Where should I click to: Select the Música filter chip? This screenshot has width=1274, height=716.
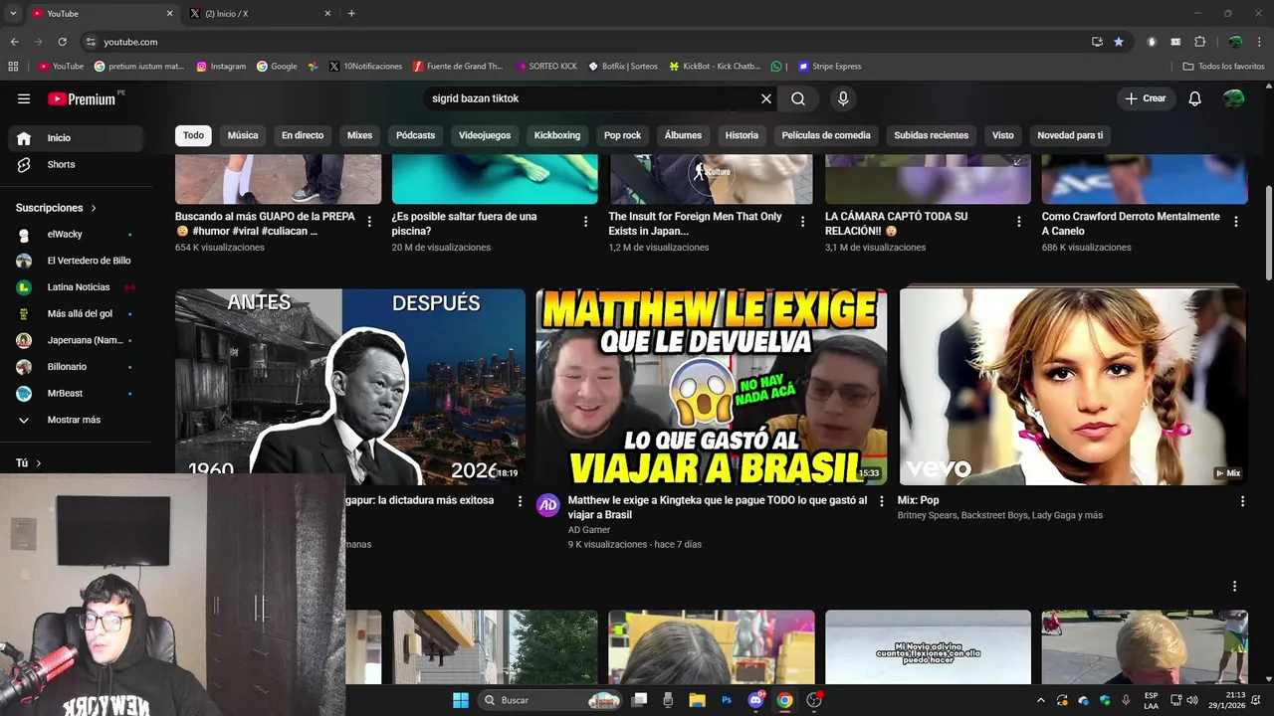pos(243,135)
